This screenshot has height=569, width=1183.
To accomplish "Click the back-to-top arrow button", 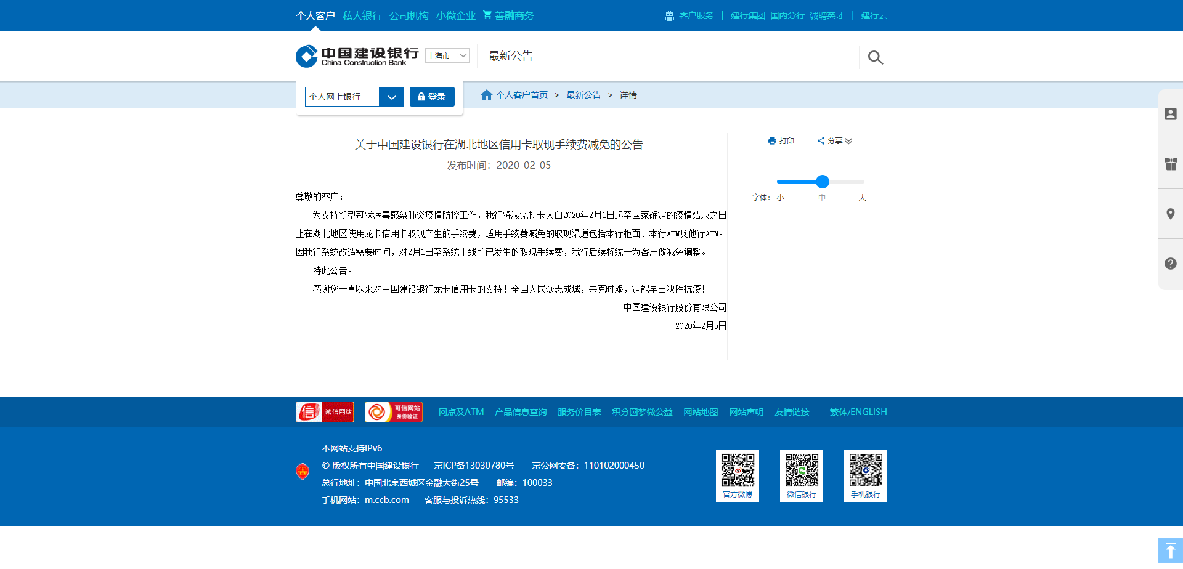I will (x=1171, y=551).
